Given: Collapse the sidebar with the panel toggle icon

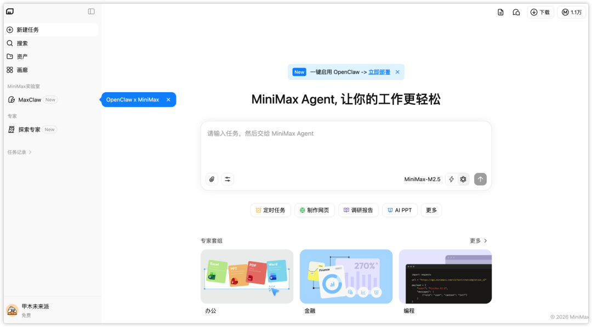Looking at the screenshot, I should [x=91, y=11].
